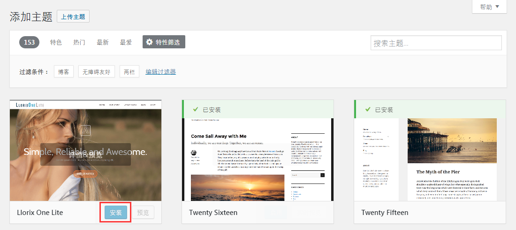Click the 添加主题 page heading
This screenshot has width=516, height=230.
point(31,16)
